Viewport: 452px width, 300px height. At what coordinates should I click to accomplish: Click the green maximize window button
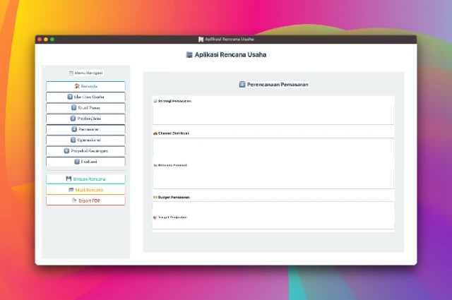[52, 39]
